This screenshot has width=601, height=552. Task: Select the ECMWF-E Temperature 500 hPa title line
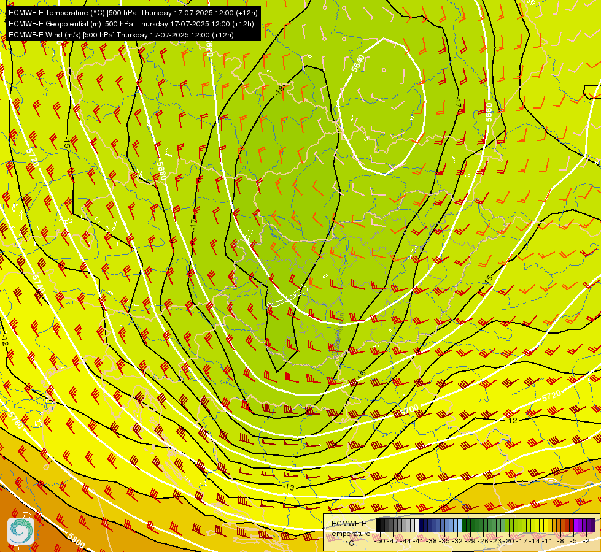133,13
